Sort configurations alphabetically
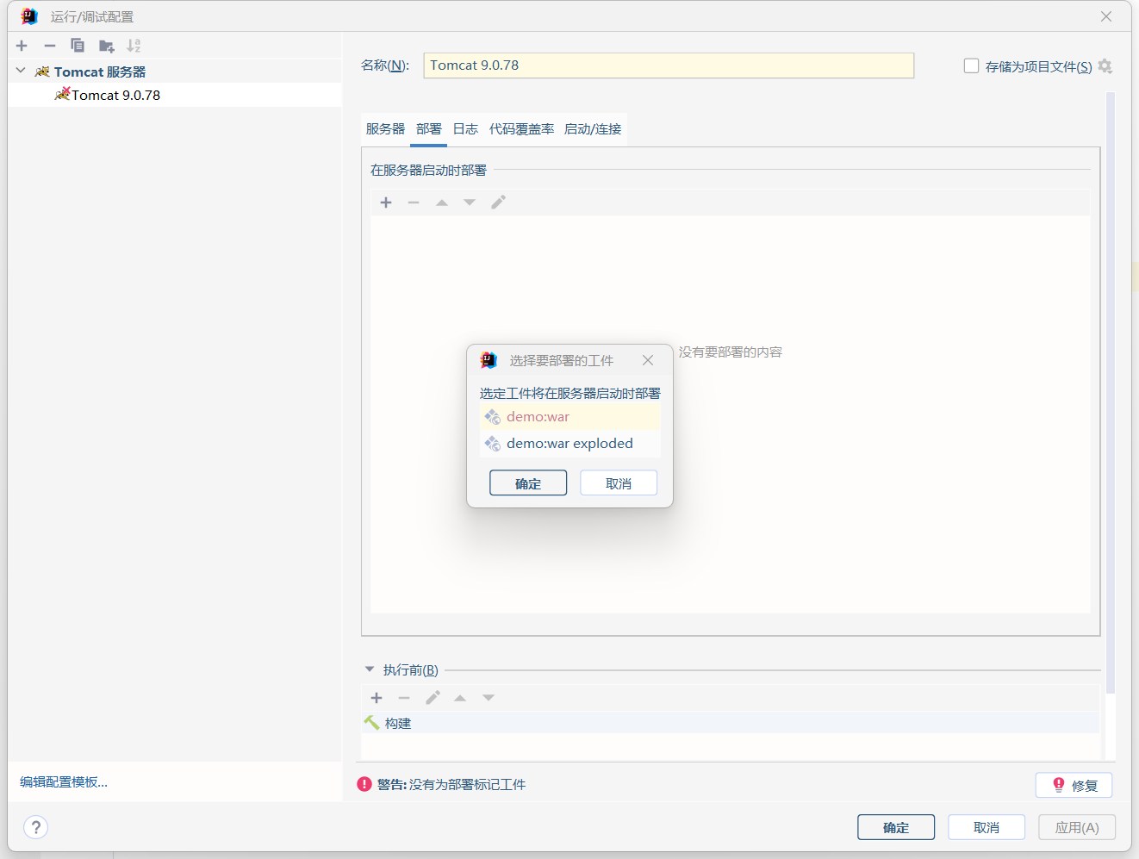Screen dimensions: 1139x859 [134, 46]
